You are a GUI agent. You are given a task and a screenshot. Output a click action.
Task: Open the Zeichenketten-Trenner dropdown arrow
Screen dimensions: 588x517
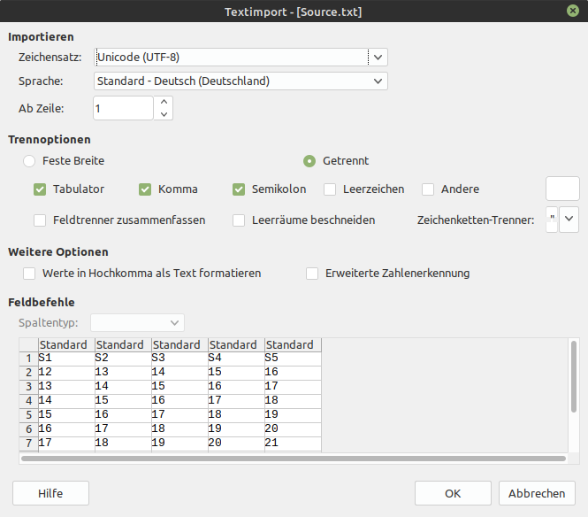(569, 220)
